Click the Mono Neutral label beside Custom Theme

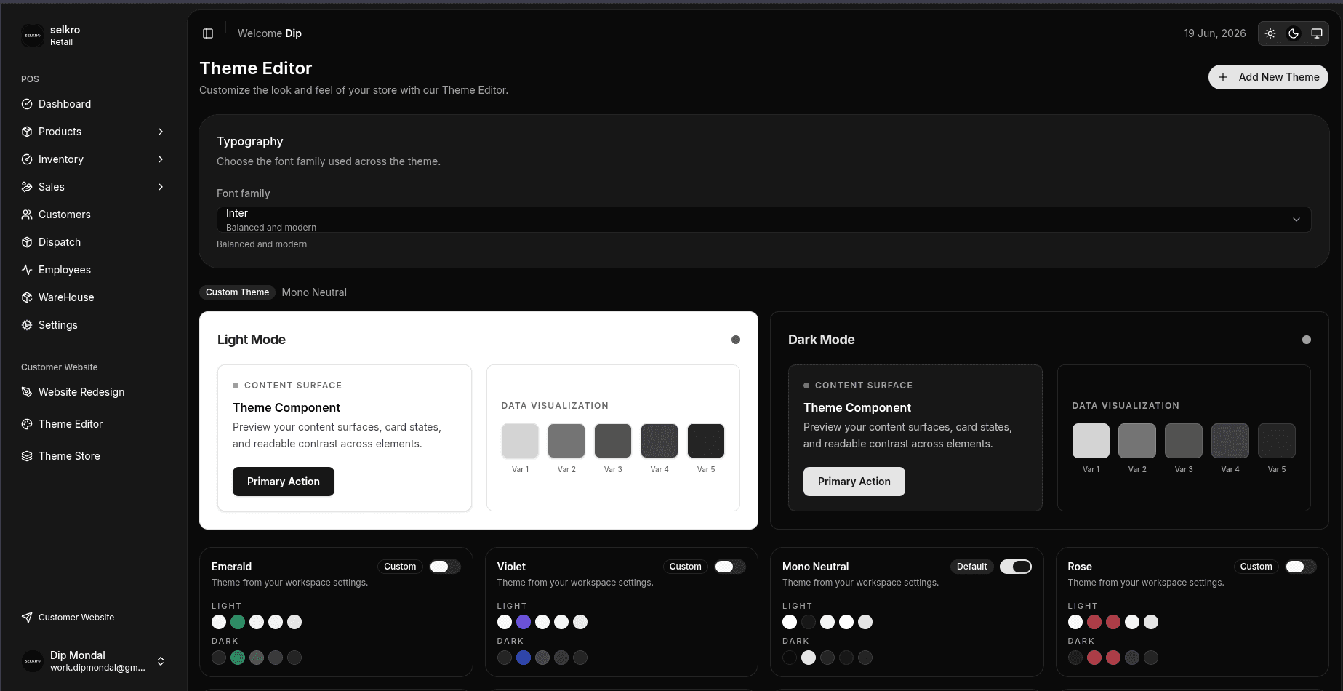[314, 292]
